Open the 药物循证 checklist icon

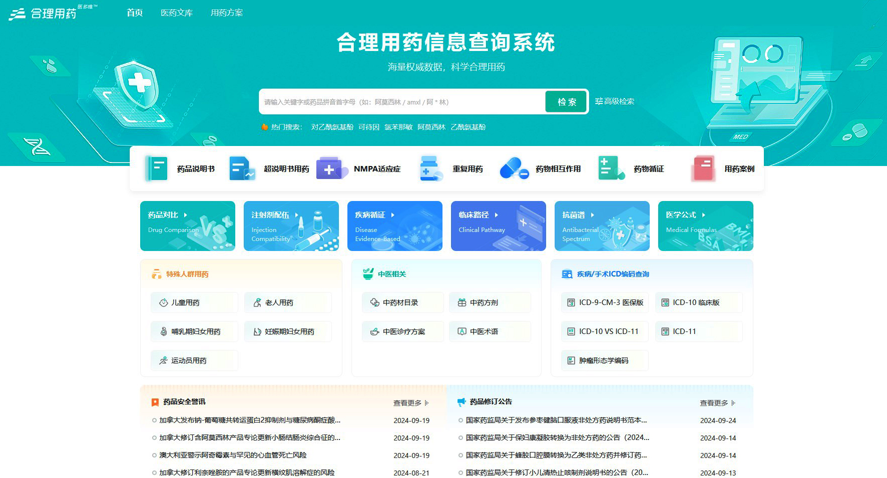point(611,168)
